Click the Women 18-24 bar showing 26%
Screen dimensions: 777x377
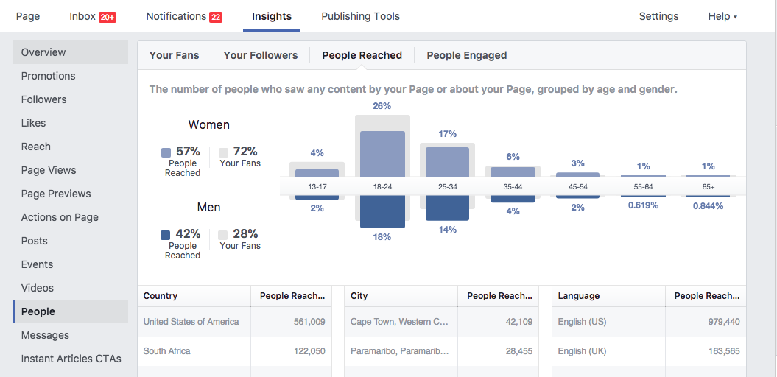click(x=382, y=153)
